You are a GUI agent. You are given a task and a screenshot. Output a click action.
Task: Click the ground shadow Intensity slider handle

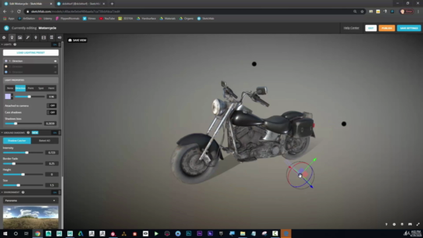26,153
